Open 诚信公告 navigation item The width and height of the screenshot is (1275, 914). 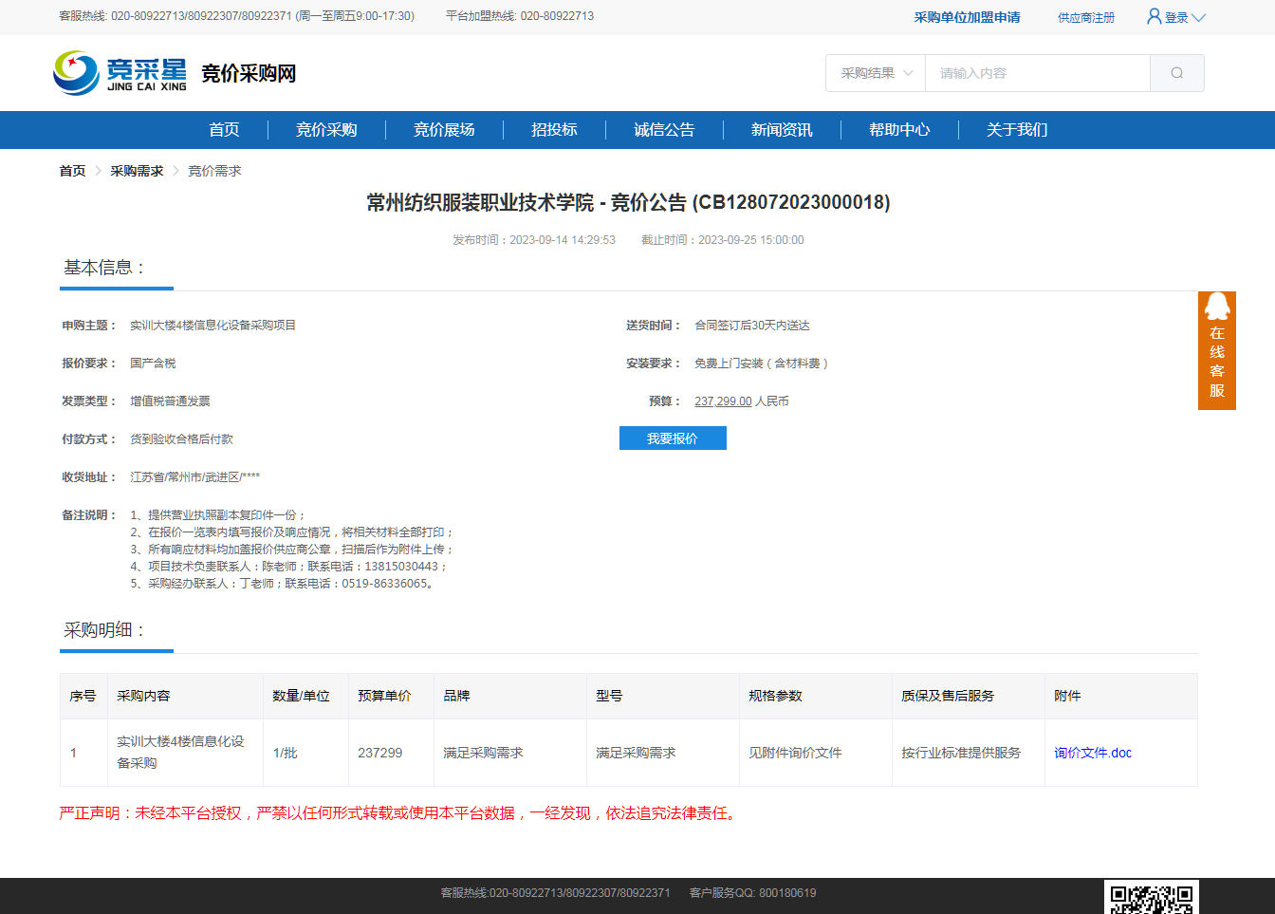tap(664, 130)
